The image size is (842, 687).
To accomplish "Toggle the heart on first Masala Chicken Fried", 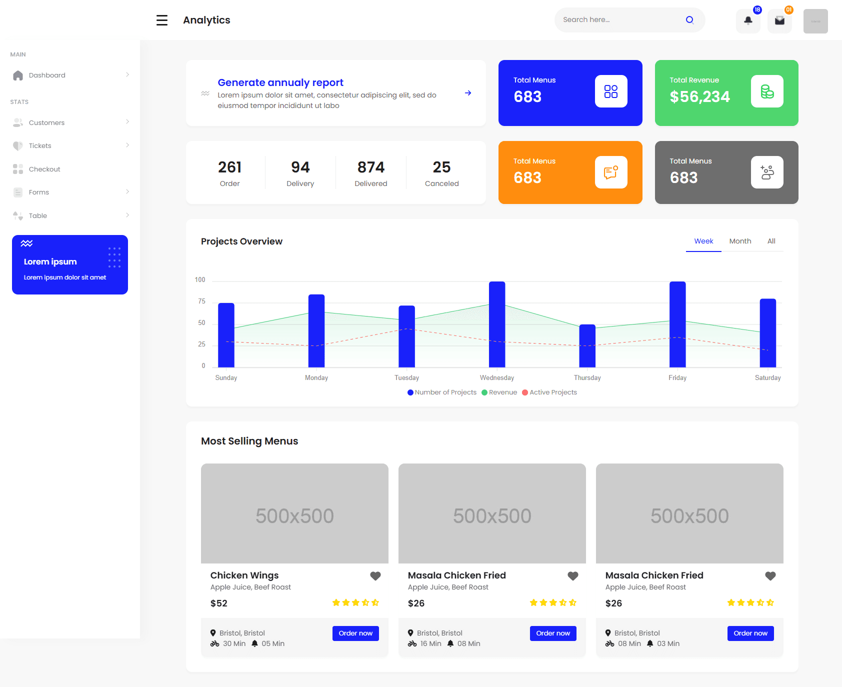I will (572, 575).
